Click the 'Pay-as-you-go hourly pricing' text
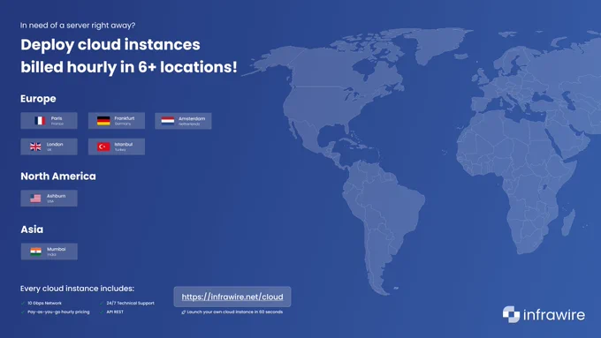This screenshot has height=338, width=601. click(58, 312)
